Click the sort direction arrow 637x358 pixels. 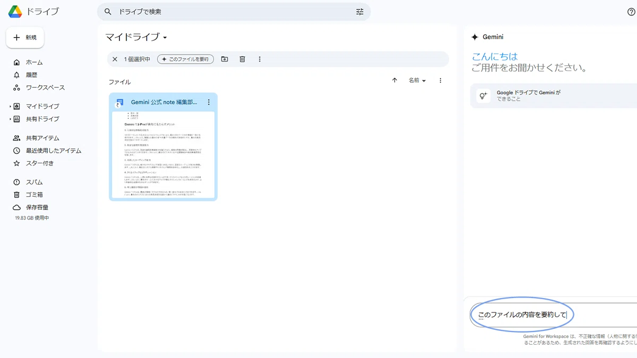pyautogui.click(x=394, y=81)
